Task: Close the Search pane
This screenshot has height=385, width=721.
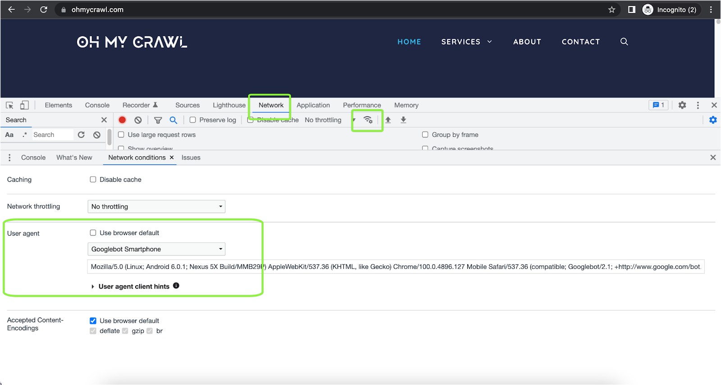Action: pos(104,120)
